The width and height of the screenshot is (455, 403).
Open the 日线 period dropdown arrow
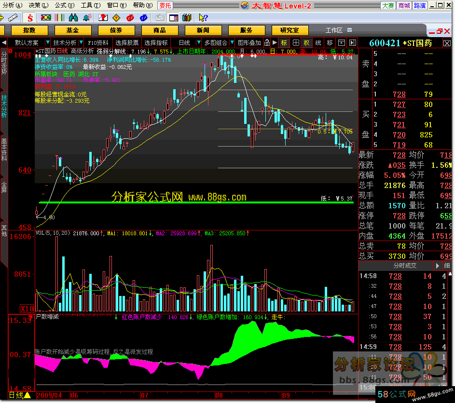(199, 42)
